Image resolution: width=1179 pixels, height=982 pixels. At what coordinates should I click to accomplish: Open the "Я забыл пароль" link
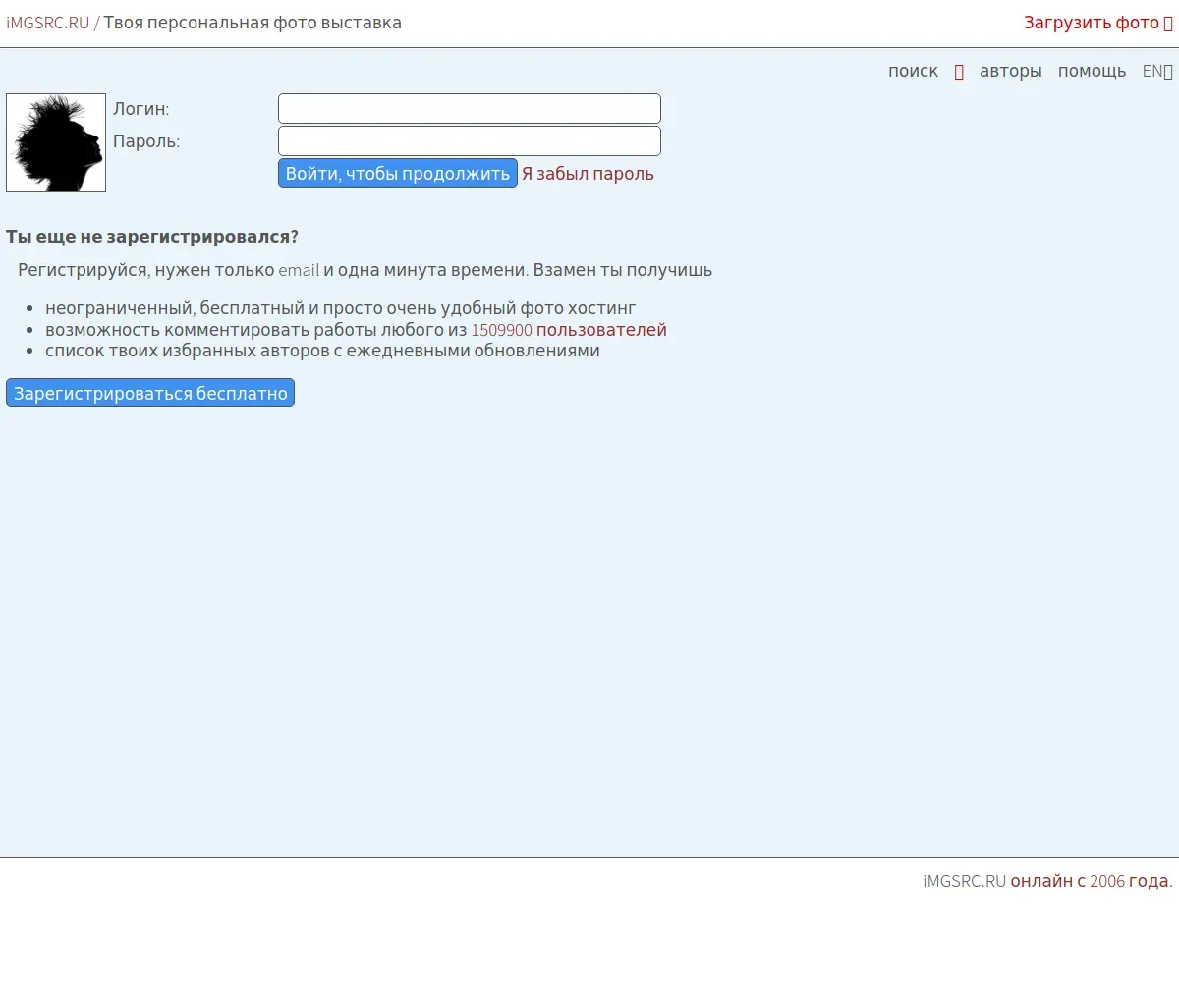point(588,174)
